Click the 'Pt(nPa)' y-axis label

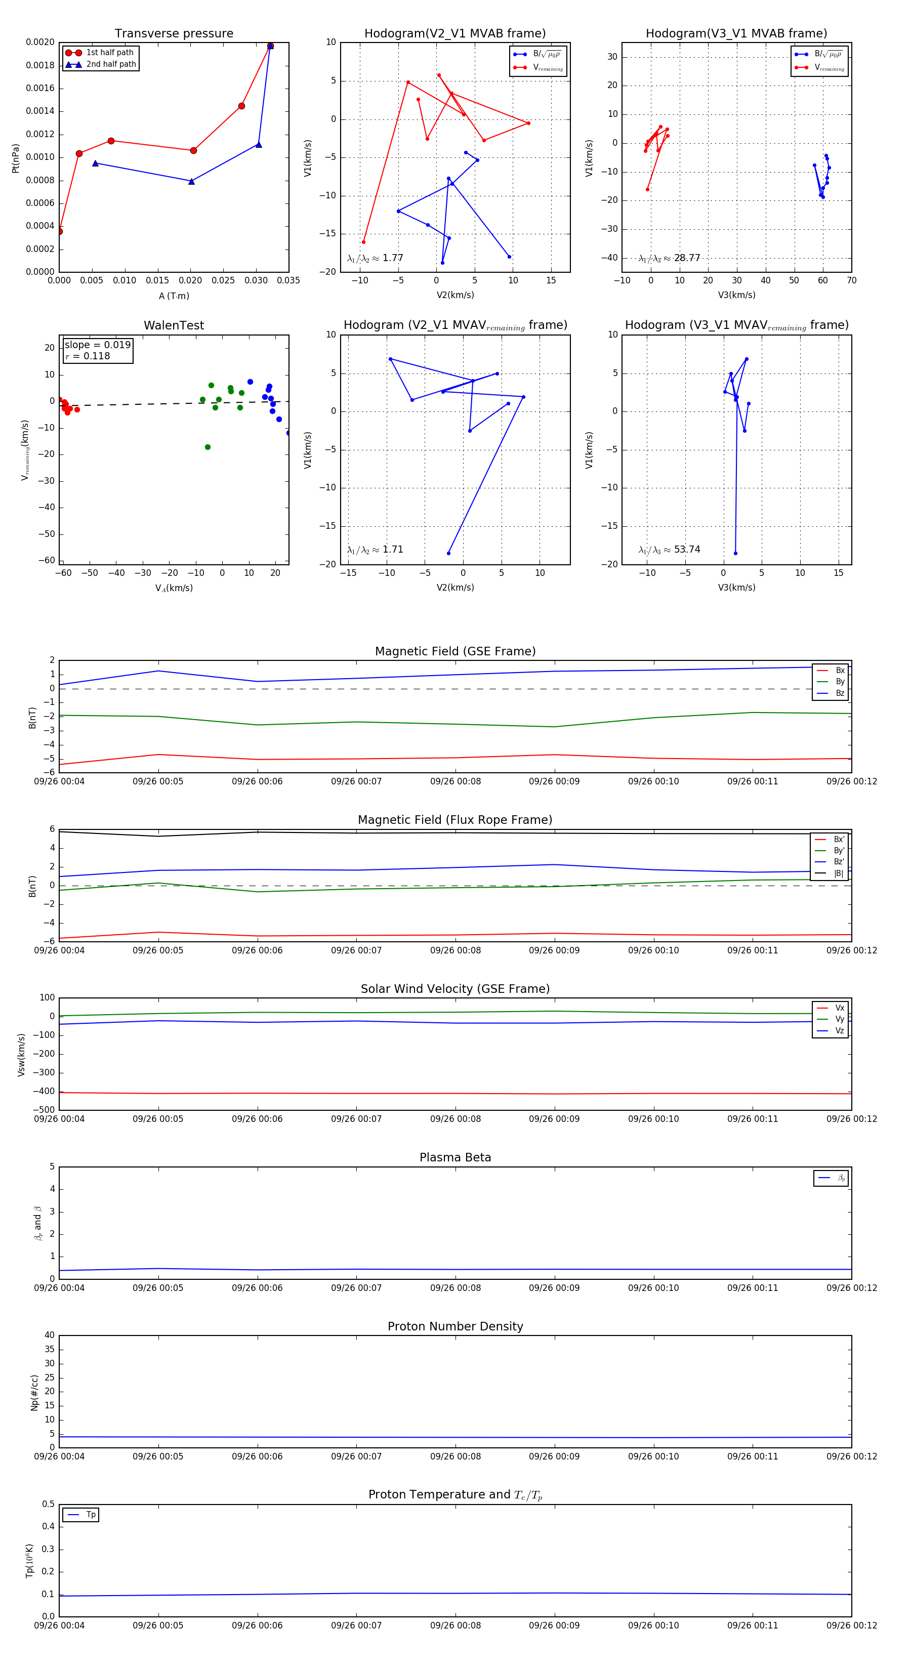(x=16, y=157)
